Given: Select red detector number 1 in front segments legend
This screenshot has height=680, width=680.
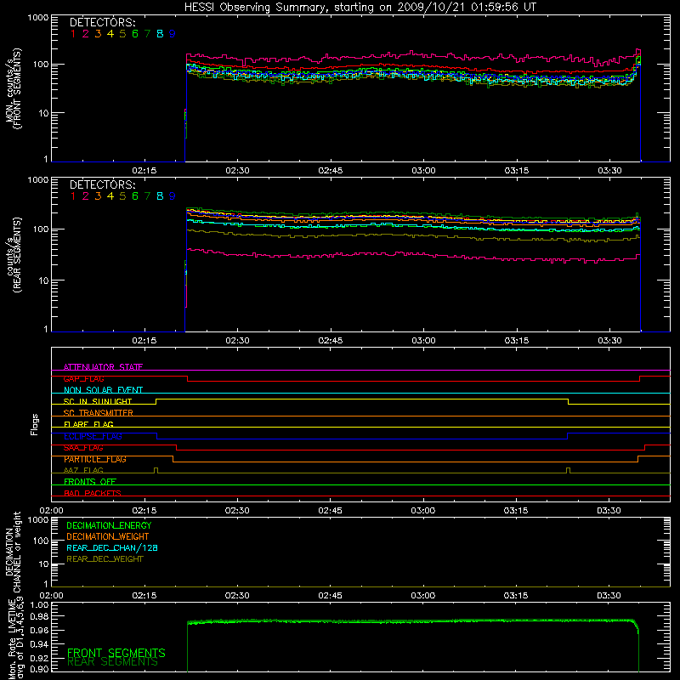Looking at the screenshot, I should coord(73,34).
